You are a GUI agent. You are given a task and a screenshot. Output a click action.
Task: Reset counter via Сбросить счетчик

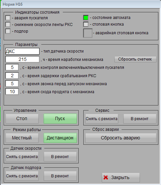135,59
